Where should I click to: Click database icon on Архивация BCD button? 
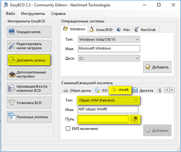click(x=11, y=88)
